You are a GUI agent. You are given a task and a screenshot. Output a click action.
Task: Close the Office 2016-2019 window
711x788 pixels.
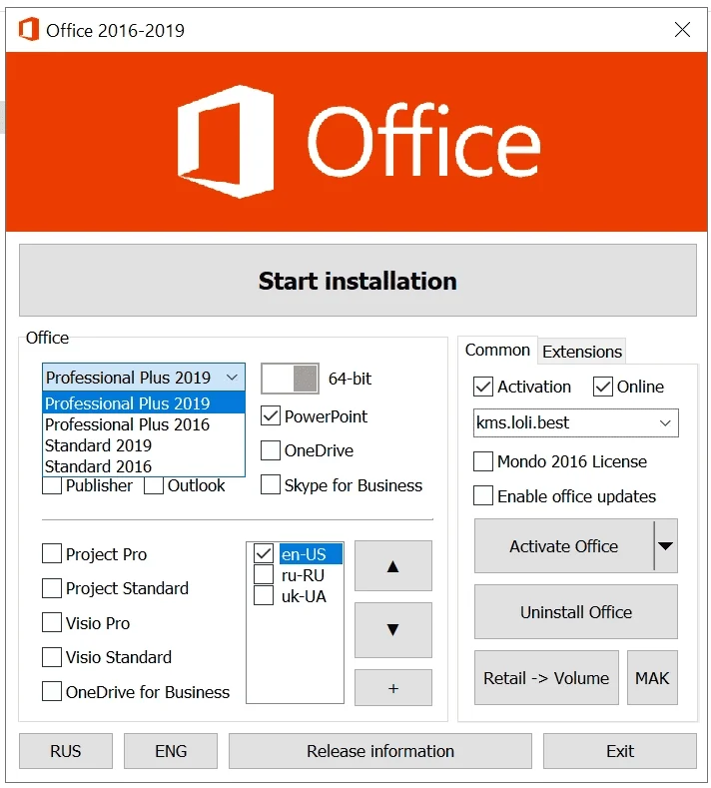(x=682, y=29)
